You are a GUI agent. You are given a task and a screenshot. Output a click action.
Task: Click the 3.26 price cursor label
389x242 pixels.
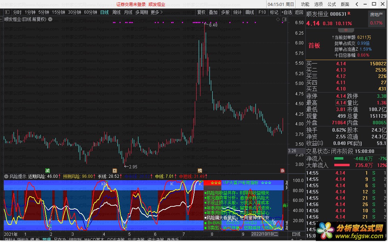(292, 151)
